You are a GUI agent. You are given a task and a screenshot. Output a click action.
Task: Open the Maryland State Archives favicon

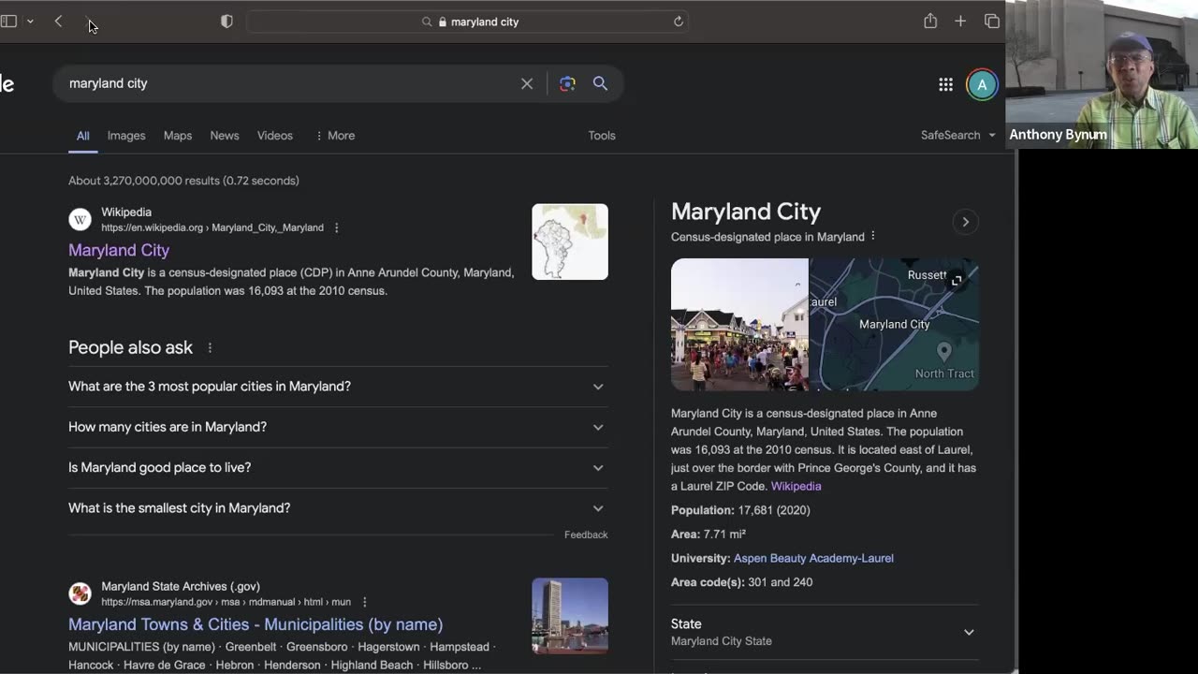80,594
